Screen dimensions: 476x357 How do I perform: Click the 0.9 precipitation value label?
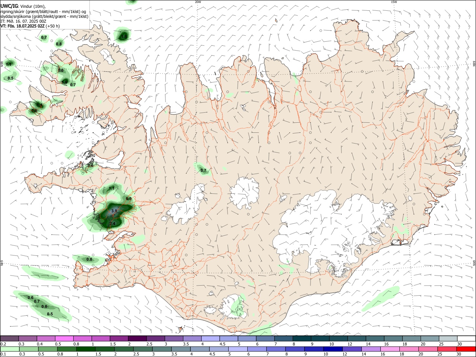coord(129,199)
